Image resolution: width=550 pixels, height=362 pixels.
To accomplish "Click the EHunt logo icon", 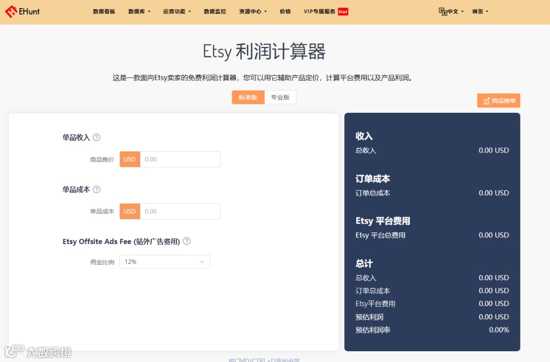I will tap(11, 12).
